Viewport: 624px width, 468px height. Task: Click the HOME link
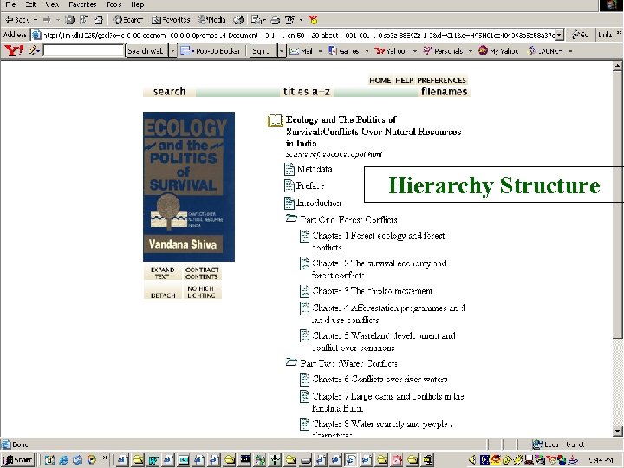click(x=380, y=80)
